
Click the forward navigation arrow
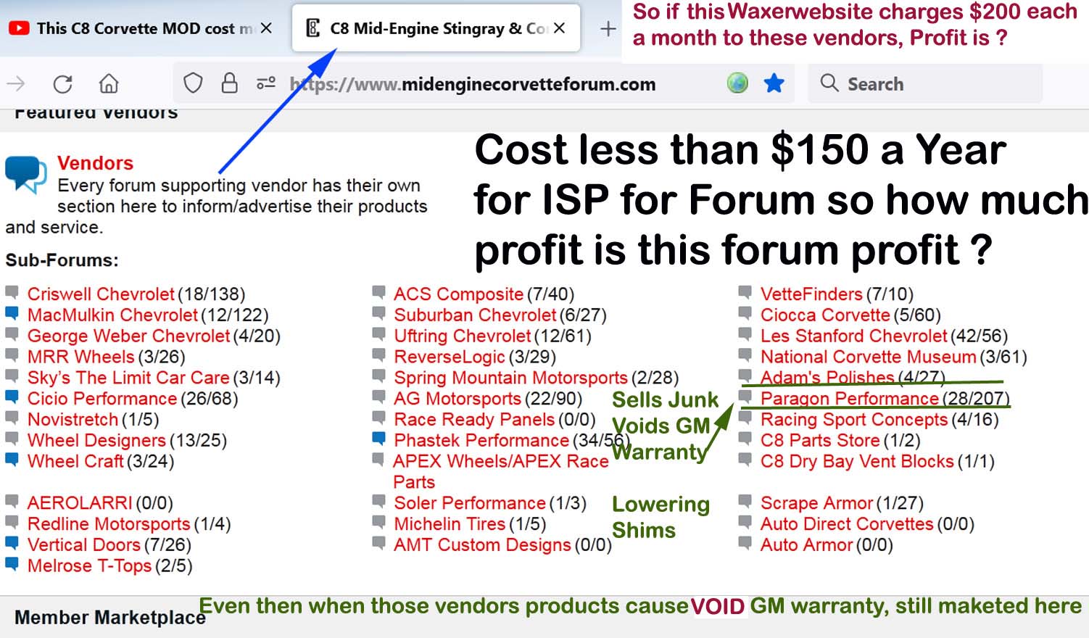point(16,84)
